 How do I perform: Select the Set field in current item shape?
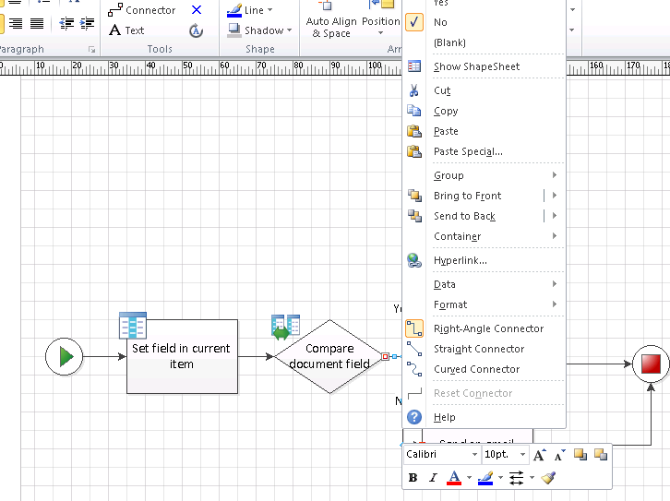(182, 356)
